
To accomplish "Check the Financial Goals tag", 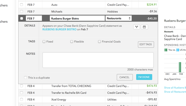I will coord(99,42).
